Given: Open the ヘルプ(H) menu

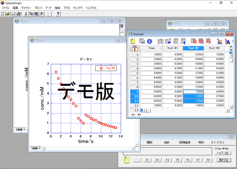Looking at the screenshot, I should pos(91,8).
